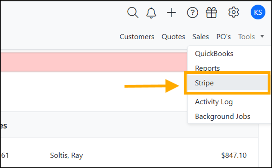This screenshot has height=168, width=272.
Task: Open search with the magnifier icon
Action: (133, 13)
